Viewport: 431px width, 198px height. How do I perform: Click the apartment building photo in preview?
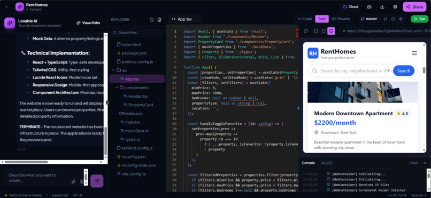tap(362, 92)
